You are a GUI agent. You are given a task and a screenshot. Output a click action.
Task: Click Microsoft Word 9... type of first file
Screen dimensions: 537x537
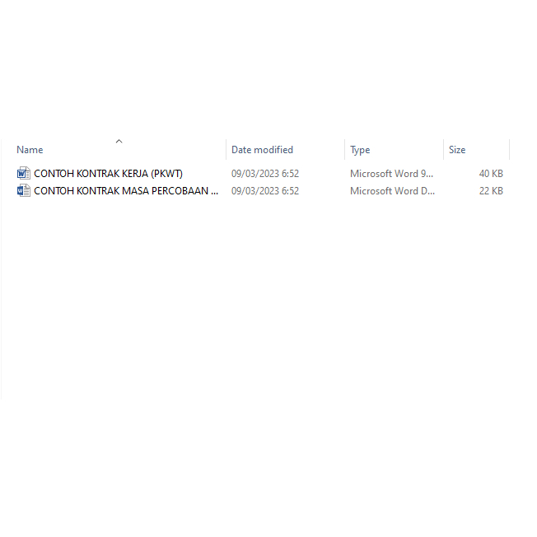click(x=391, y=174)
